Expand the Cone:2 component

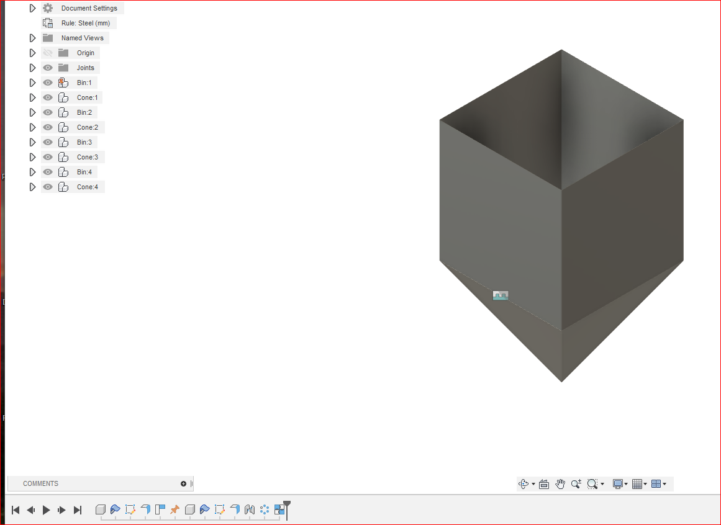point(32,127)
